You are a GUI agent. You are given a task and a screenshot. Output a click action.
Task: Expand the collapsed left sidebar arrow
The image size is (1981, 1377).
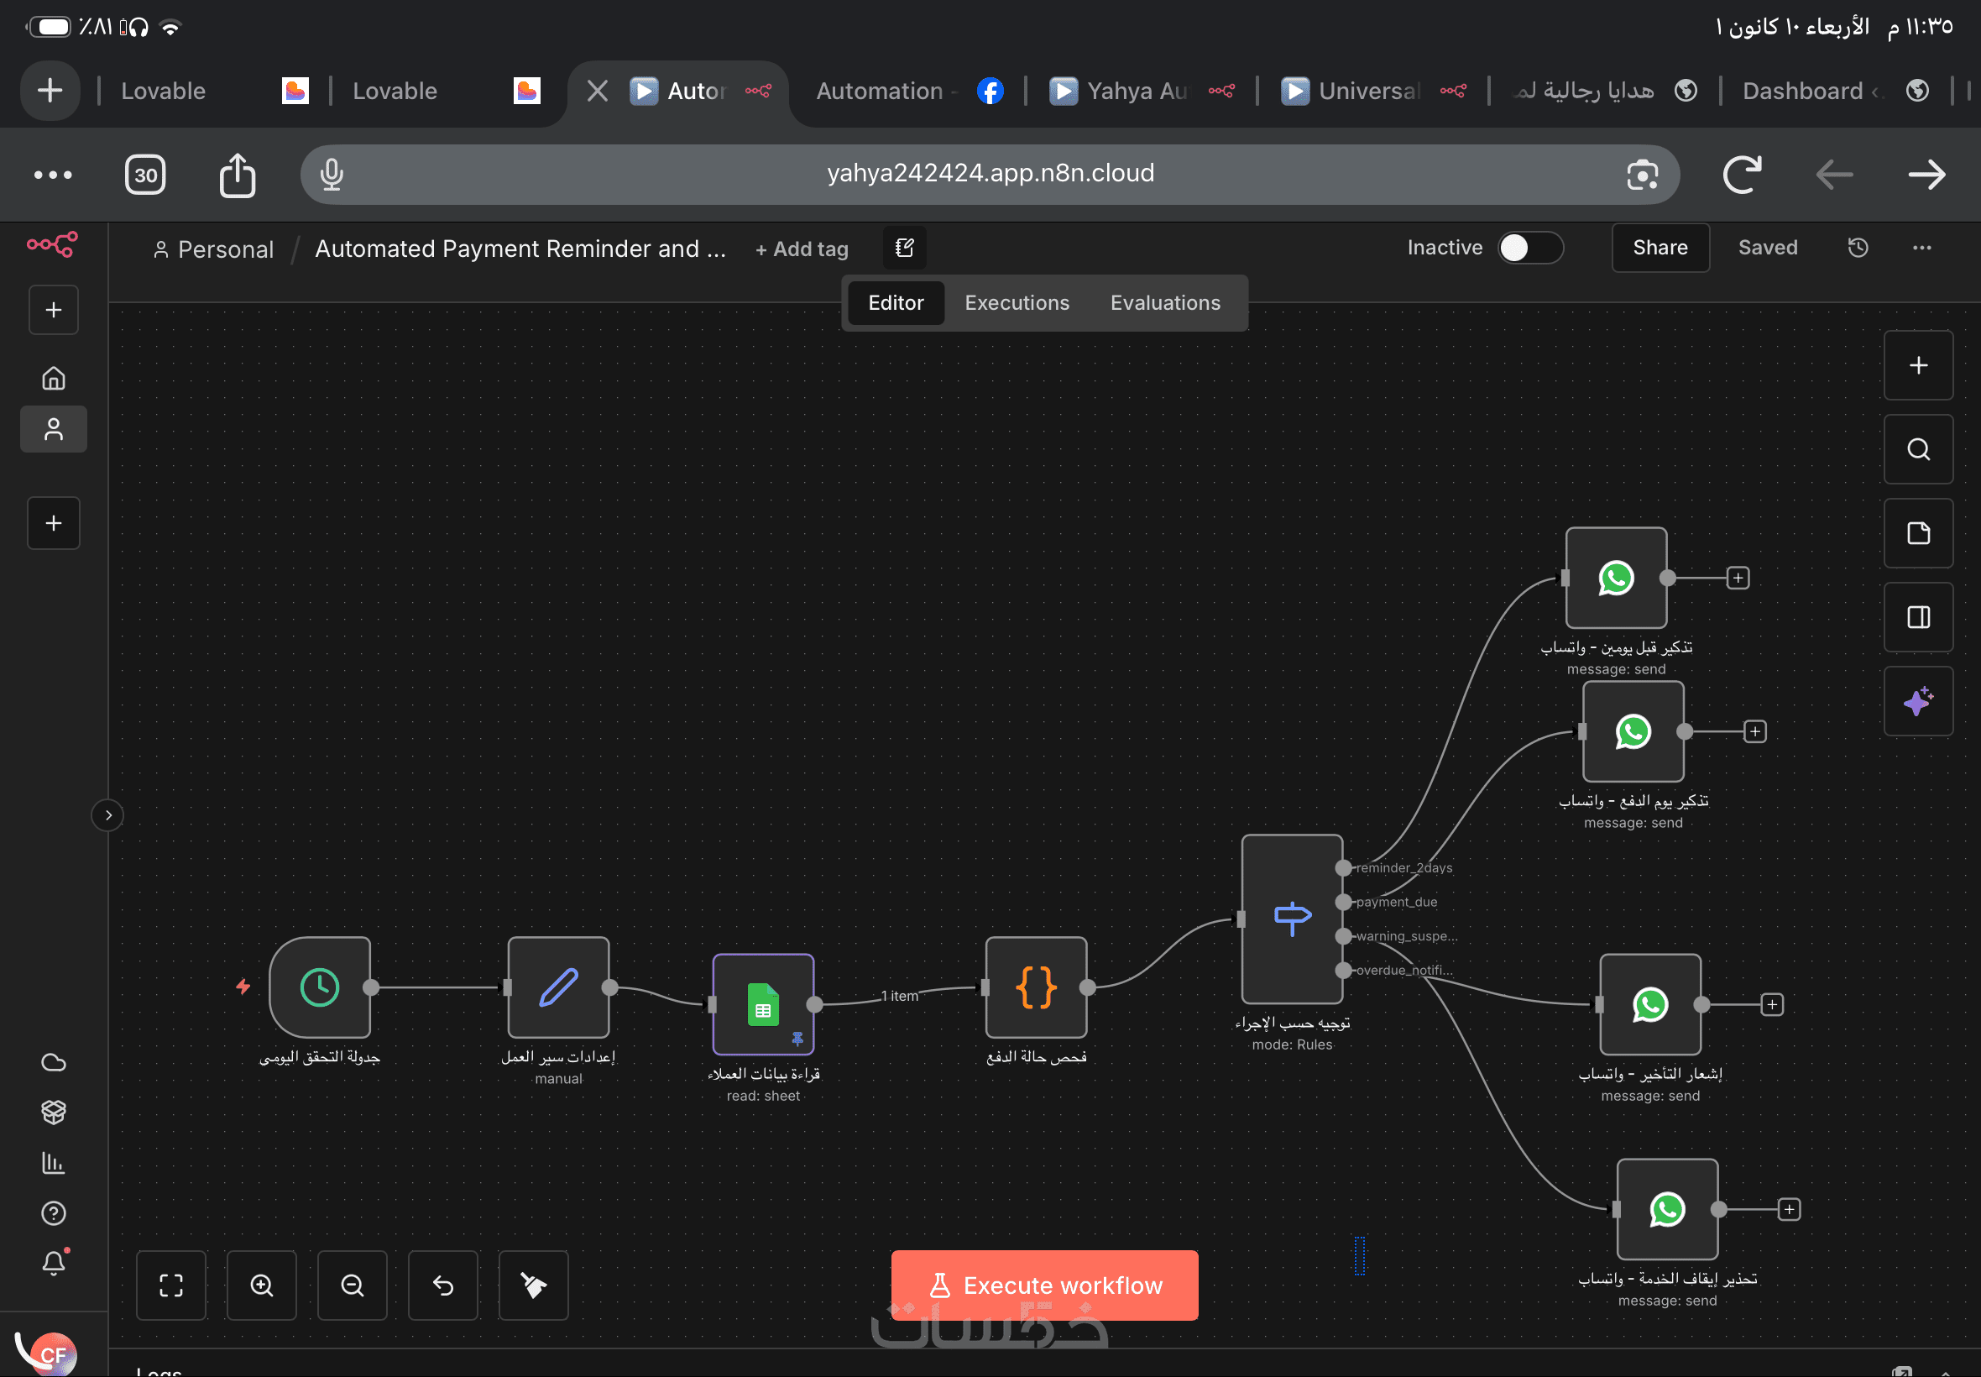pyautogui.click(x=107, y=815)
